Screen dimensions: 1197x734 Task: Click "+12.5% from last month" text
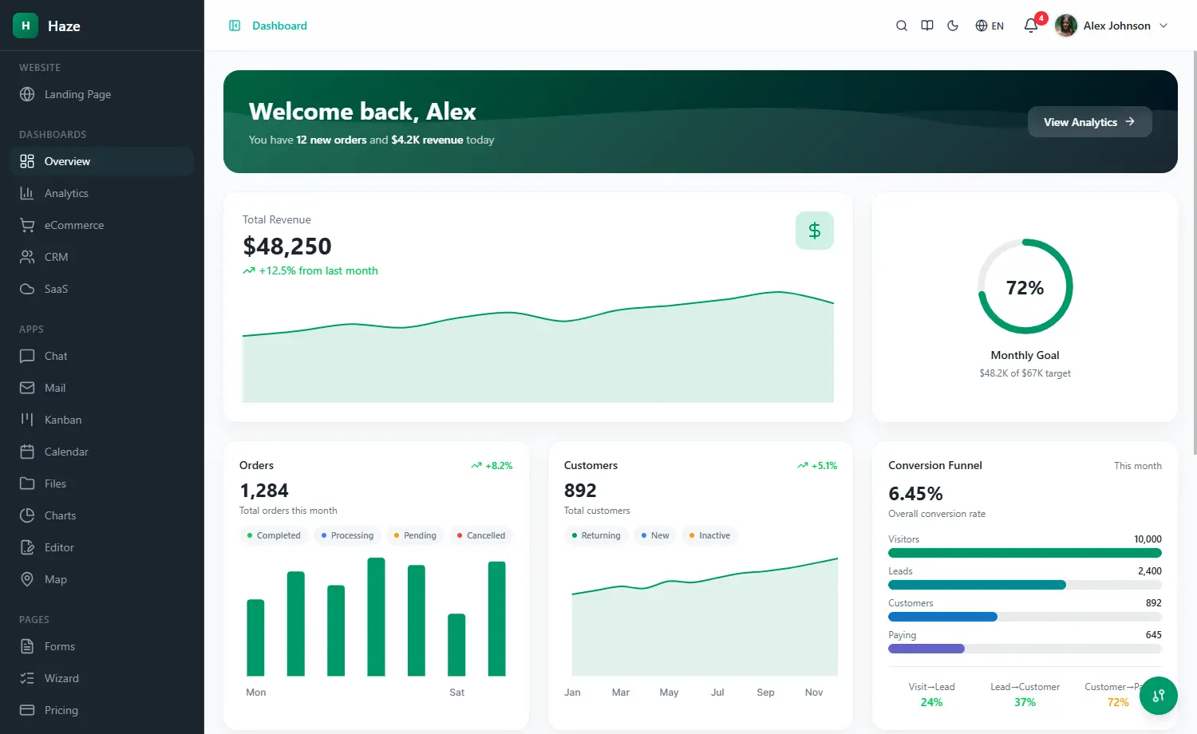pyautogui.click(x=318, y=270)
